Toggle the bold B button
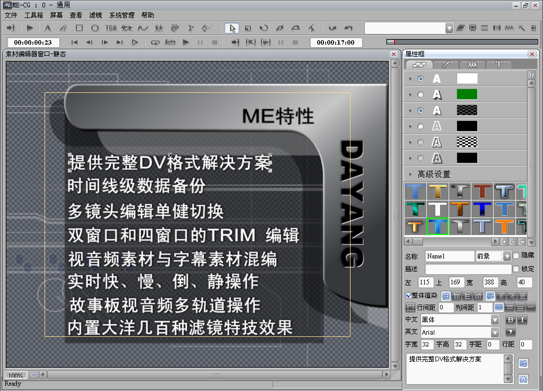 click(510, 319)
